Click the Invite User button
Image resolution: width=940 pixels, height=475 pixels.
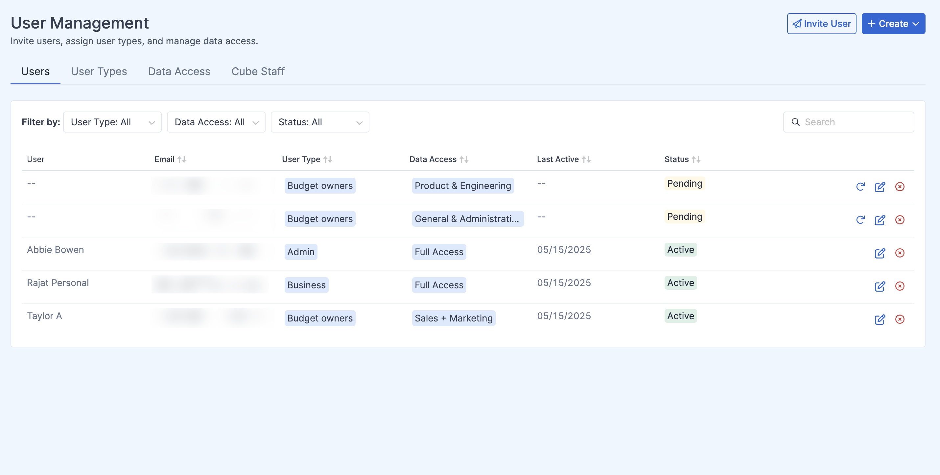pos(821,24)
